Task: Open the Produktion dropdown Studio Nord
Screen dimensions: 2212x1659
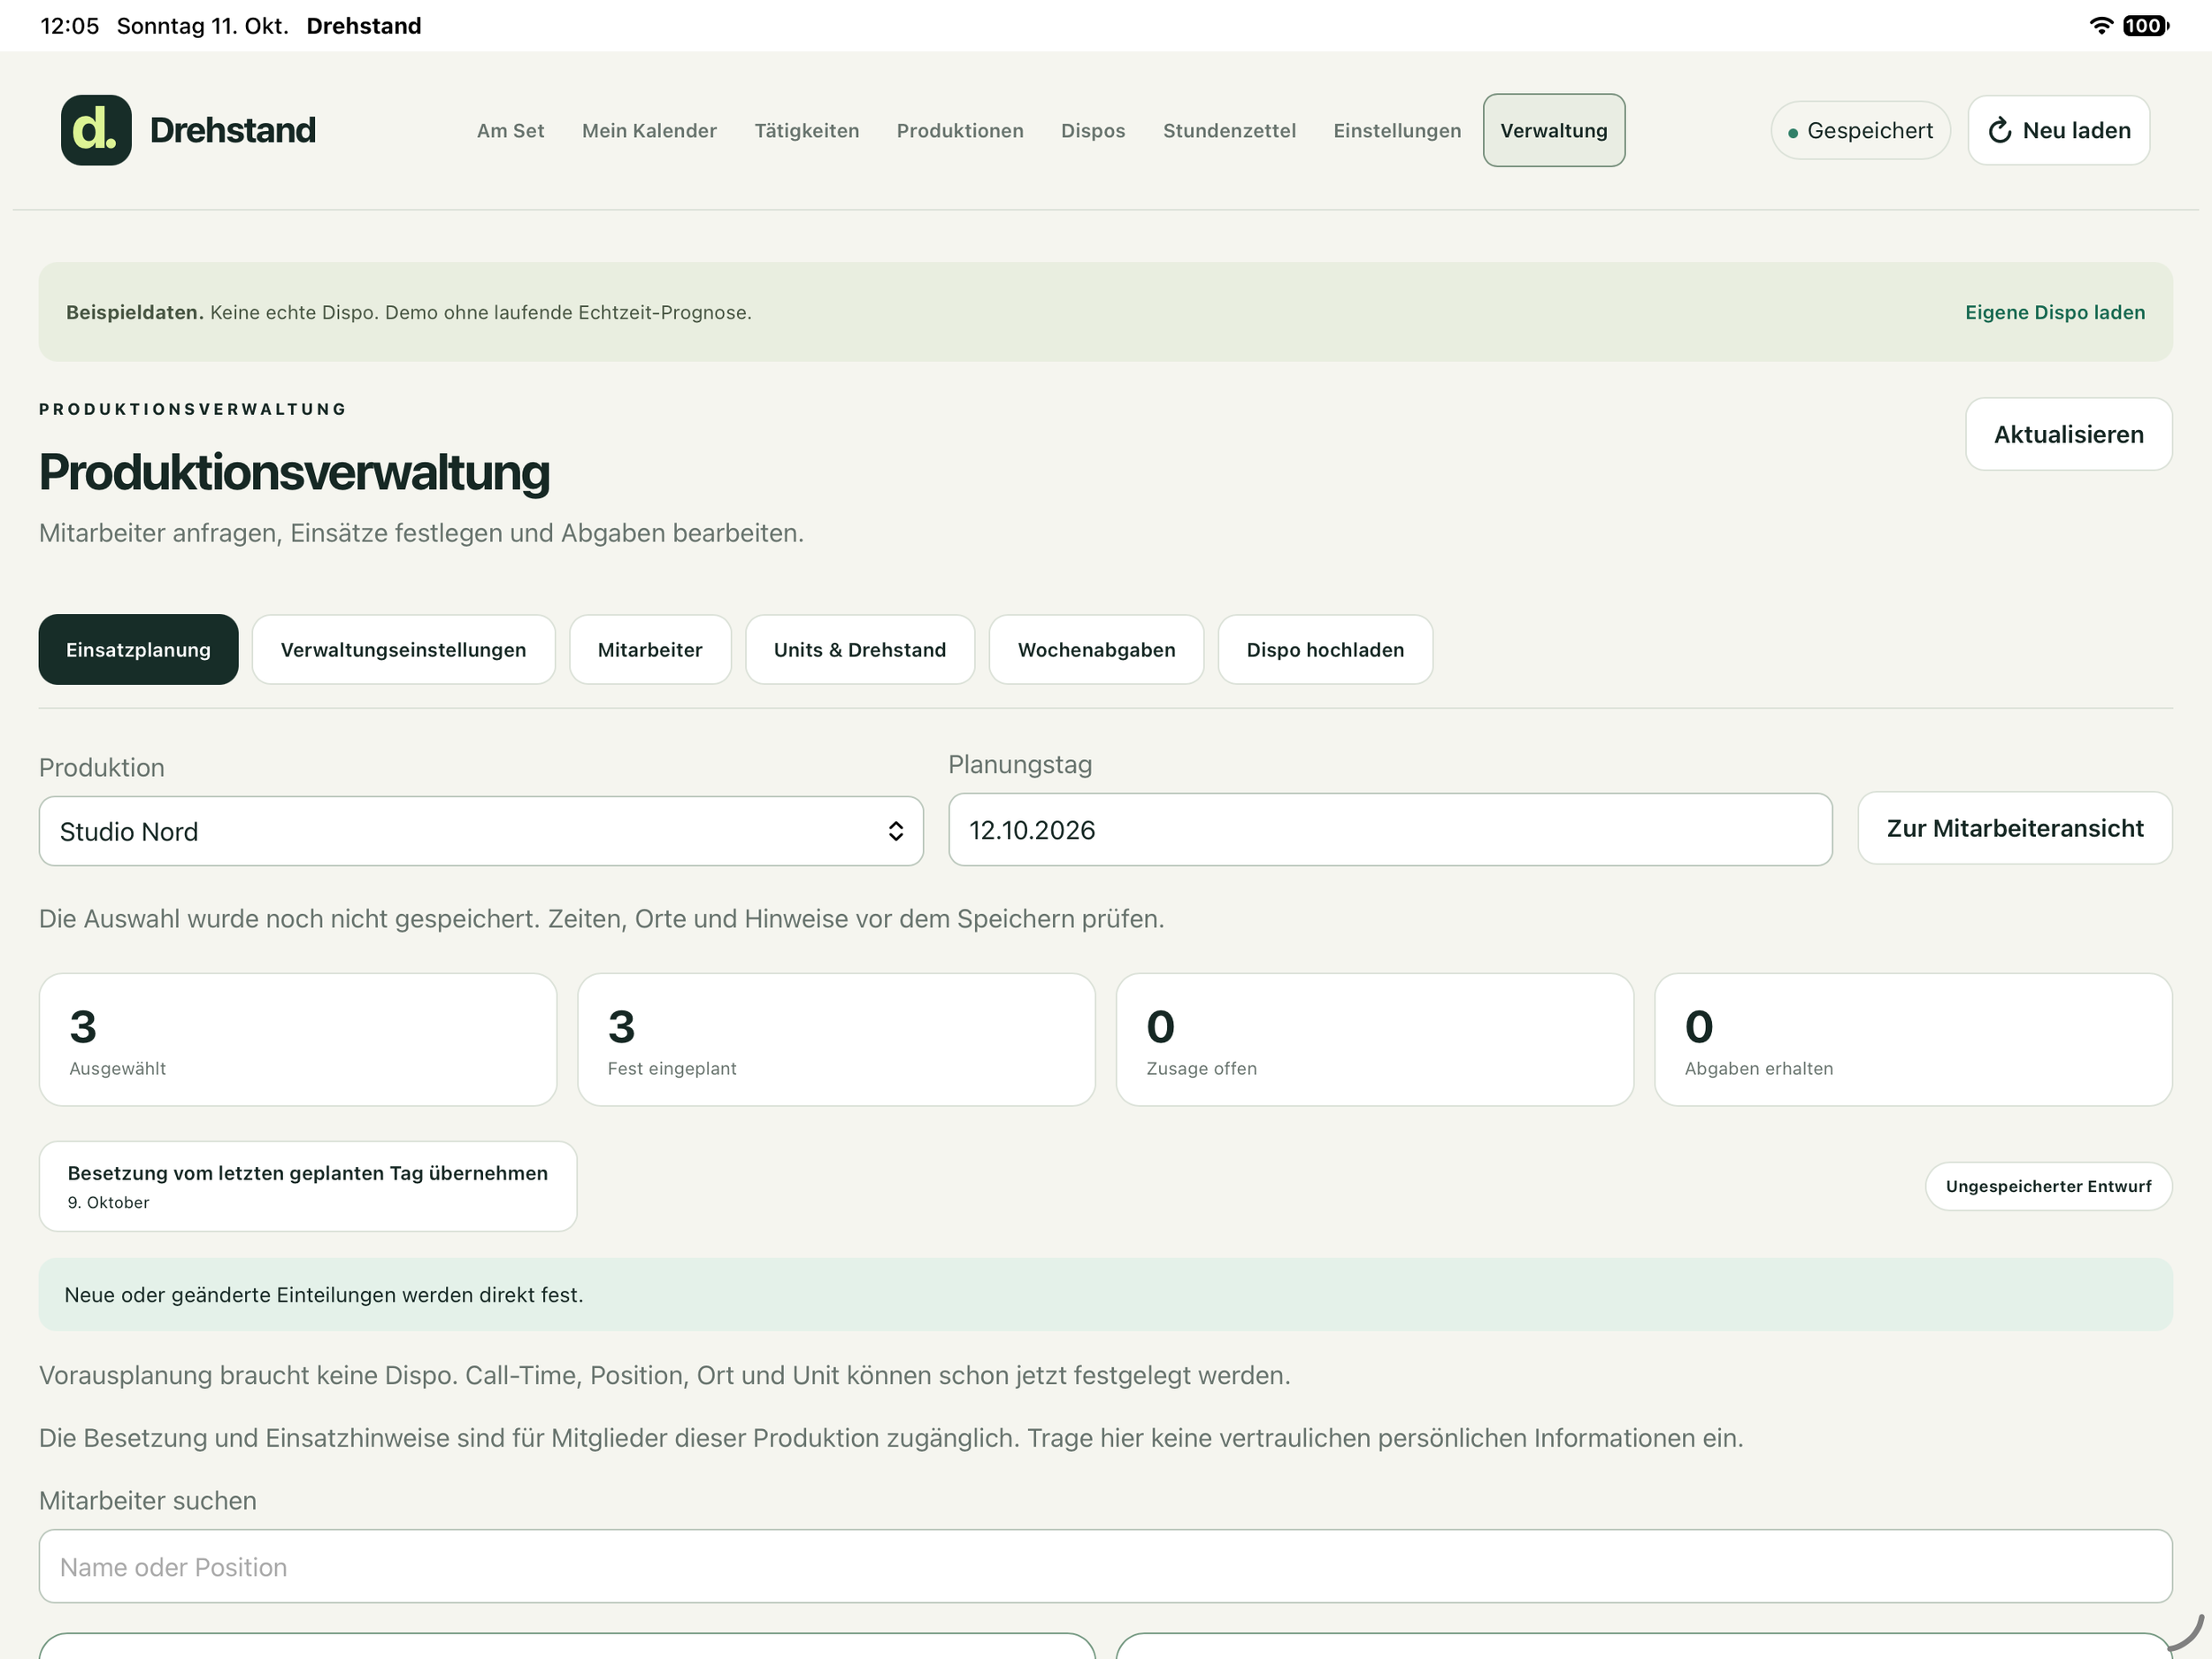Action: click(481, 831)
